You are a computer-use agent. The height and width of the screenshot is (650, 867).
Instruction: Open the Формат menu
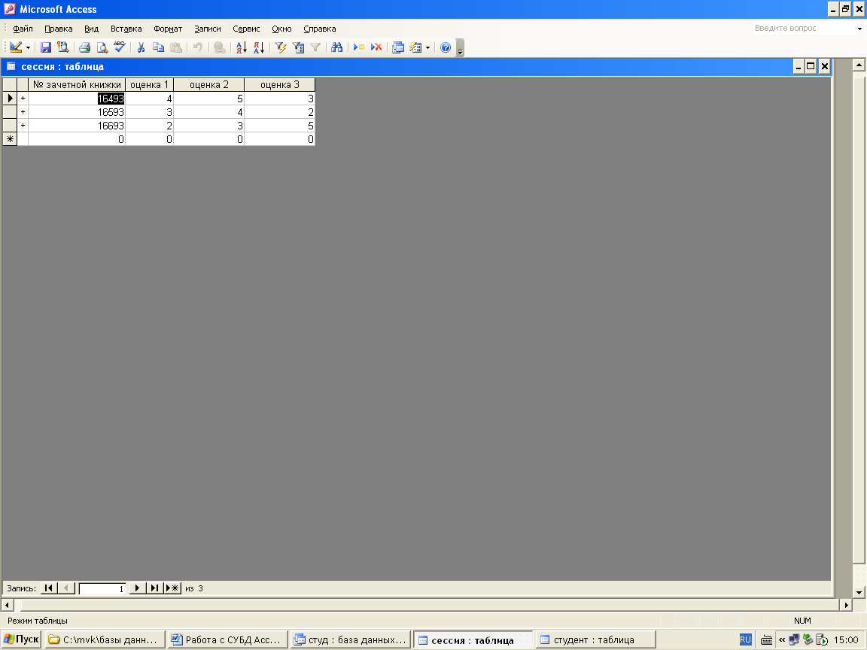[x=168, y=29]
